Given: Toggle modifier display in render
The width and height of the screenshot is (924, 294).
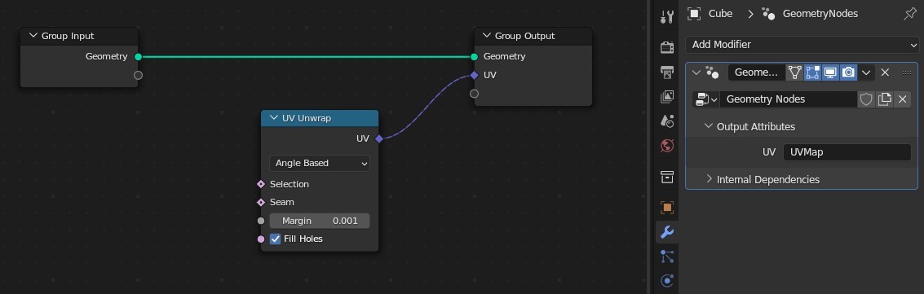Looking at the screenshot, I should click(848, 72).
